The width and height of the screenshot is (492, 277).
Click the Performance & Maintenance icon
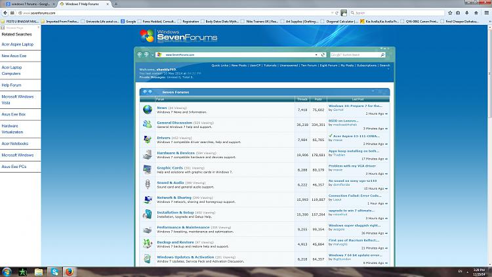(x=148, y=229)
